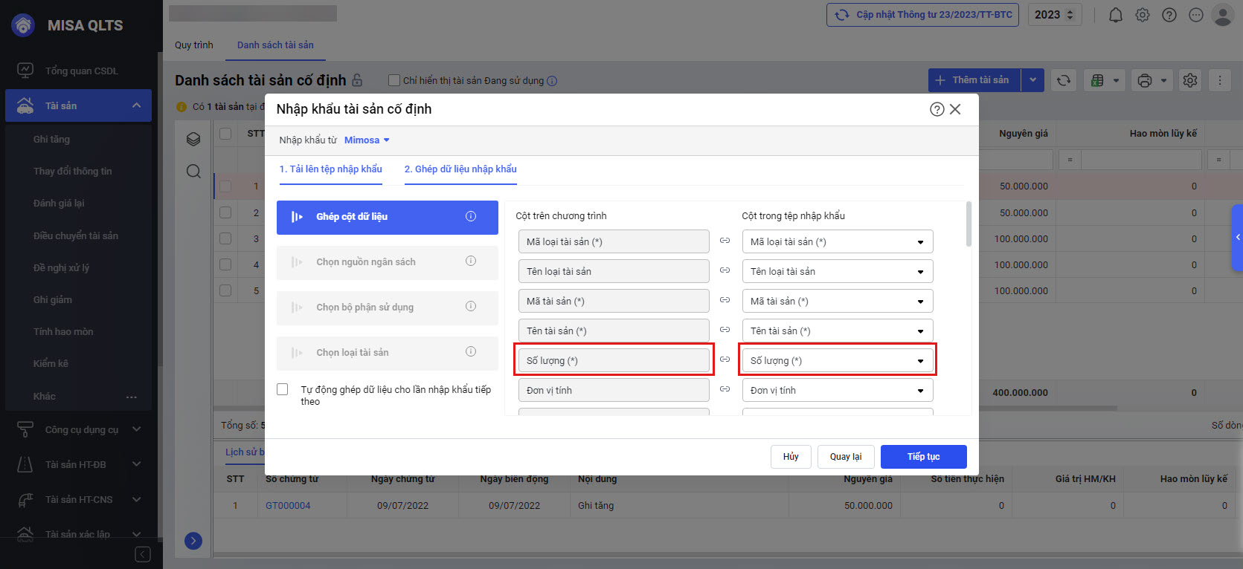1243x569 pixels.
Task: Open the Số lượng (*) import column dropdown
Action: pos(837,360)
